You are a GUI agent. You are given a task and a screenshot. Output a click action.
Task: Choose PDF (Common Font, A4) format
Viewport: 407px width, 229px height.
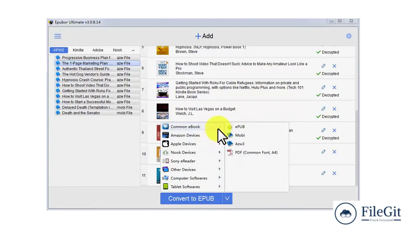coord(257,152)
